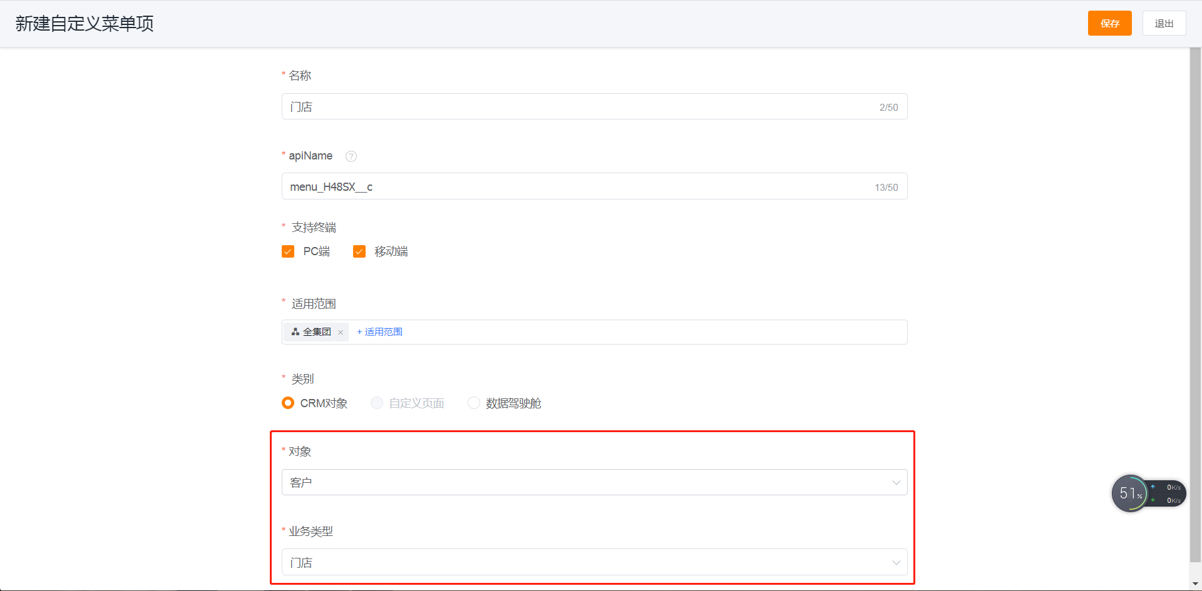The image size is (1202, 591).
Task: Click the apiName help question-mark icon
Action: point(351,156)
